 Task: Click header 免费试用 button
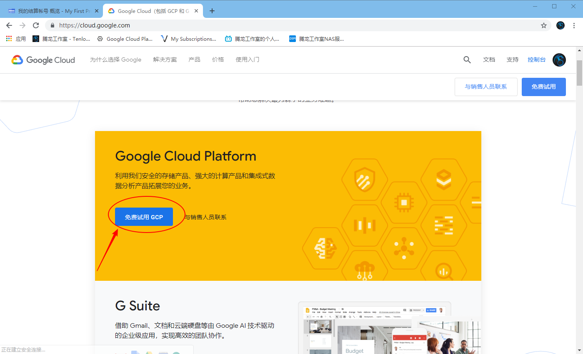point(544,87)
